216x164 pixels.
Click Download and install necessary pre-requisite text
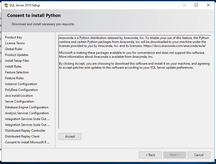coord(43,24)
